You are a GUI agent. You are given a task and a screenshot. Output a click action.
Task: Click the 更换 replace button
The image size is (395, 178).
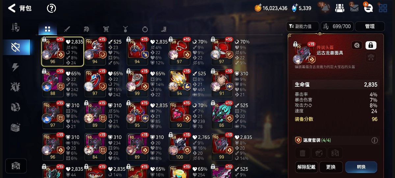coord(331,167)
